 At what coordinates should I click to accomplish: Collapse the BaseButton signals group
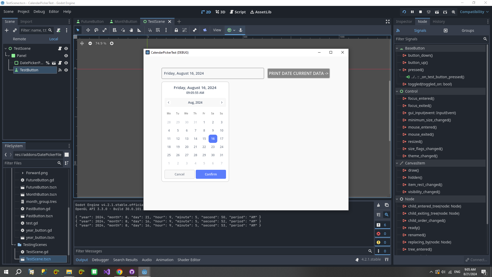point(397,48)
